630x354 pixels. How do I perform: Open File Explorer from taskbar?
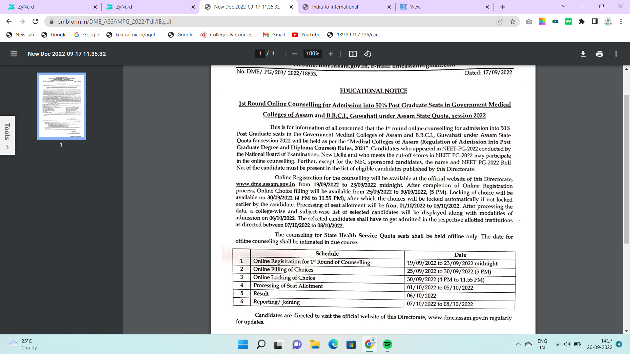[315, 344]
